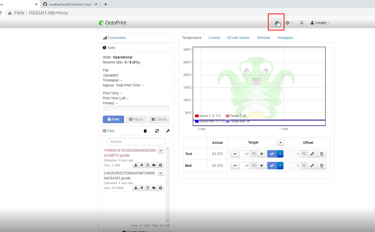This screenshot has height=232, width=375.
Task: Click the Cancel button
Action: 159,119
